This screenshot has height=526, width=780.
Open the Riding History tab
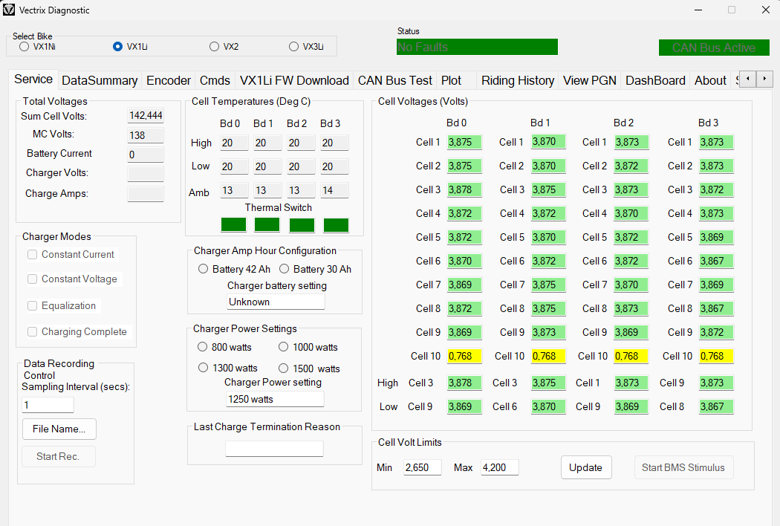(517, 80)
